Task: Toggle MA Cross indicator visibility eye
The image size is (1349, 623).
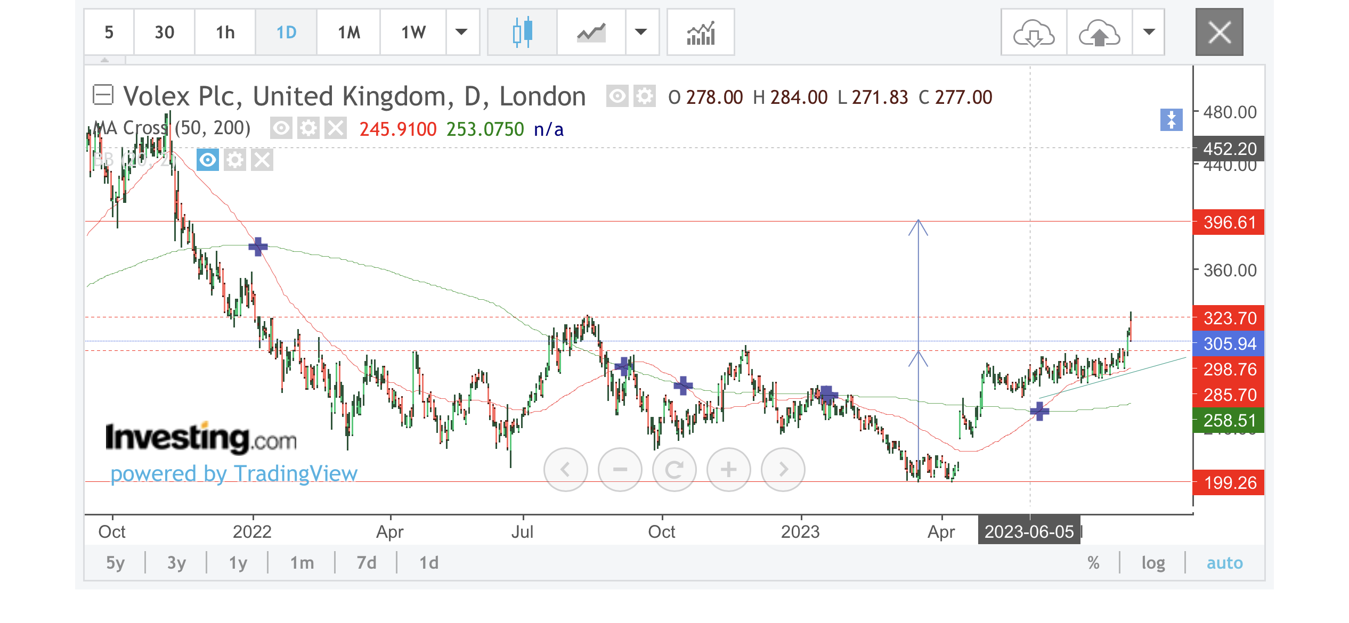Action: (281, 128)
